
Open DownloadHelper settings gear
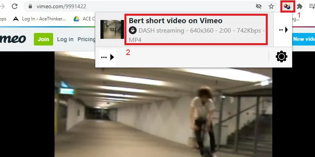[x=282, y=57]
